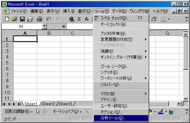190x123 pixels.
Task: Open the ファイル(F) menu
Action: coord(19,11)
